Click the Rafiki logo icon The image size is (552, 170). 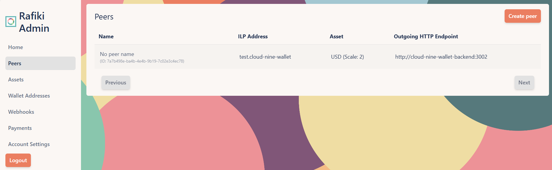pos(11,22)
